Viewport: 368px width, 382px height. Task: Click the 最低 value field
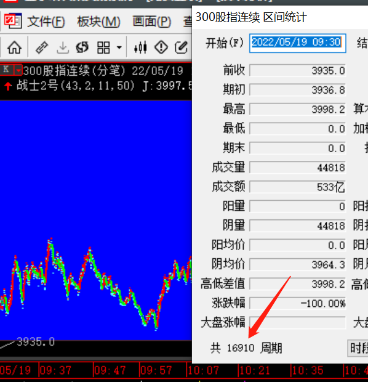pyautogui.click(x=298, y=129)
